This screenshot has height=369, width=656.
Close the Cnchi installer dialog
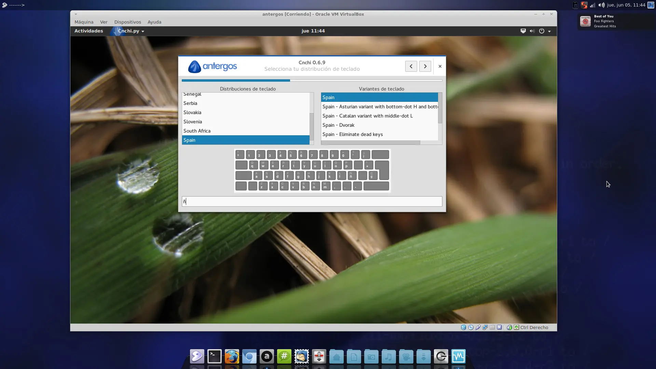(x=440, y=66)
